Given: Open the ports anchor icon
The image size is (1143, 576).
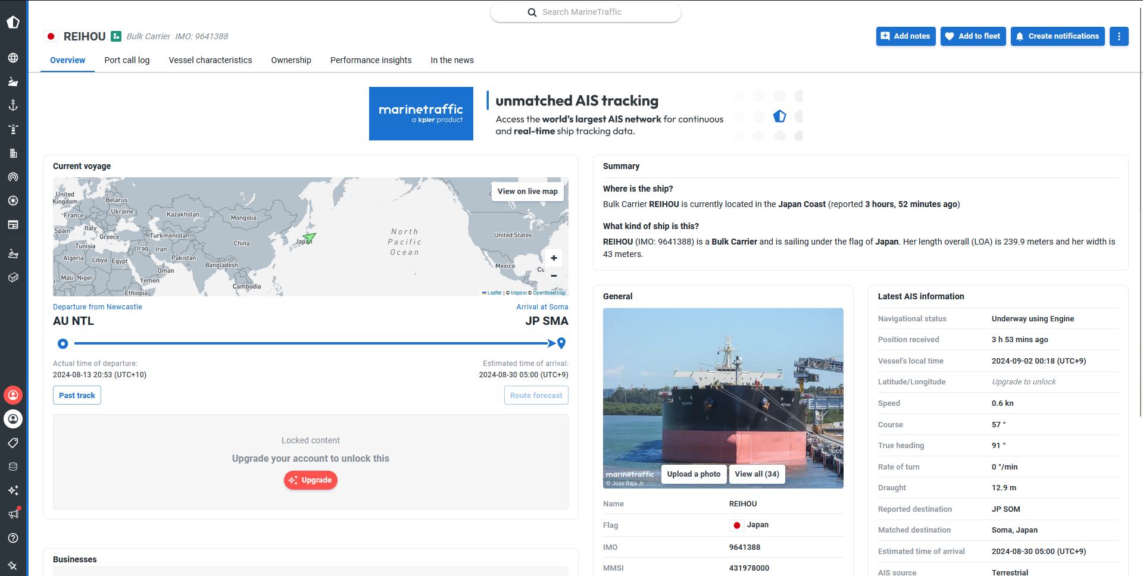Looking at the screenshot, I should tap(13, 105).
